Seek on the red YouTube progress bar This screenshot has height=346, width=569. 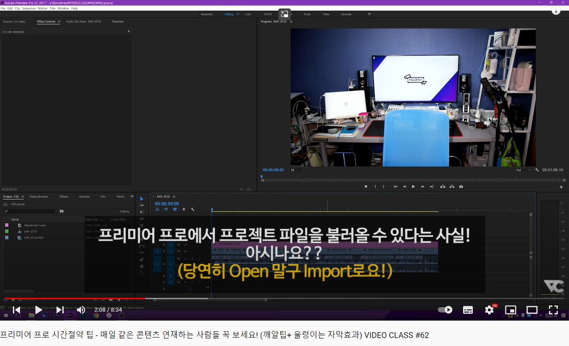pos(75,298)
